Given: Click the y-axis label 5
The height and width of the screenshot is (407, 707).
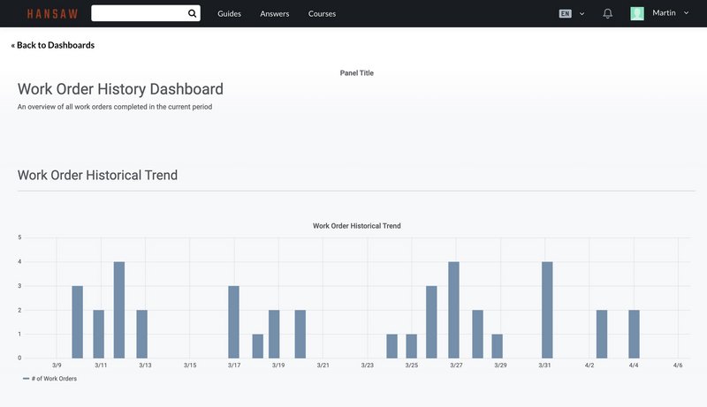Looking at the screenshot, I should click(19, 237).
